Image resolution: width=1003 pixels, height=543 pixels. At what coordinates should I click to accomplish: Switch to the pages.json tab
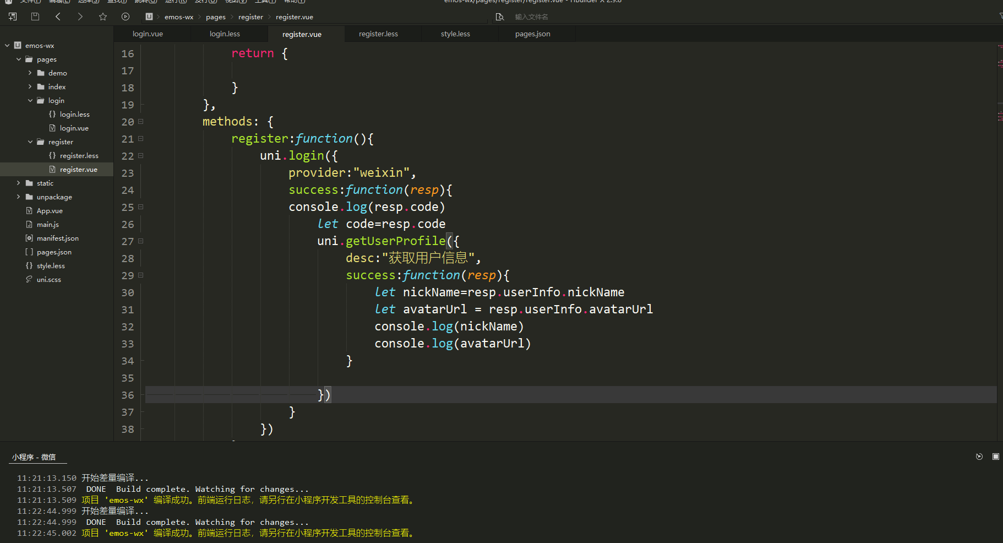pos(532,34)
